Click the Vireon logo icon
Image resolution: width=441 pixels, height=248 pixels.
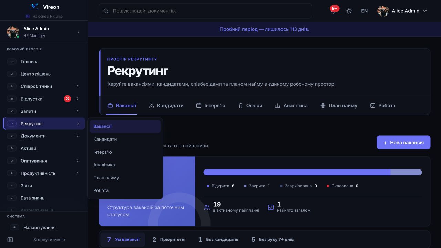click(x=34, y=7)
